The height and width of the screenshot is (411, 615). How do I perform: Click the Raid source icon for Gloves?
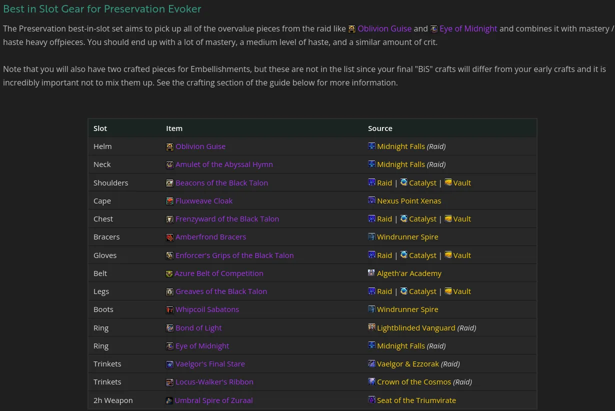pos(371,254)
